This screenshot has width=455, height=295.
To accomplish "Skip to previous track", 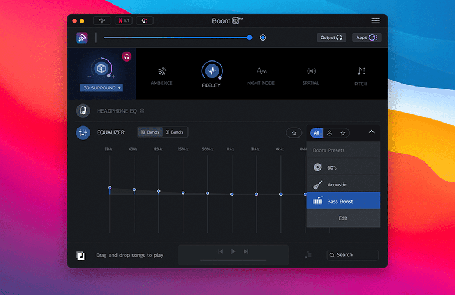I will pyautogui.click(x=221, y=251).
